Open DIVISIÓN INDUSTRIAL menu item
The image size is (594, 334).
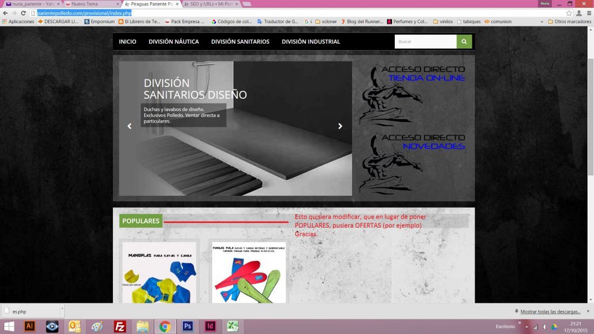[x=310, y=42]
